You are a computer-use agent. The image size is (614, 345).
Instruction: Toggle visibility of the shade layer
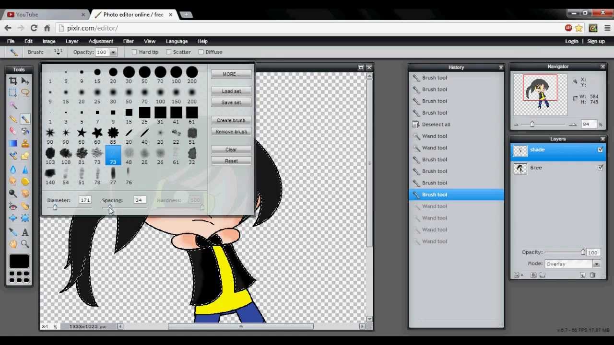tap(601, 150)
